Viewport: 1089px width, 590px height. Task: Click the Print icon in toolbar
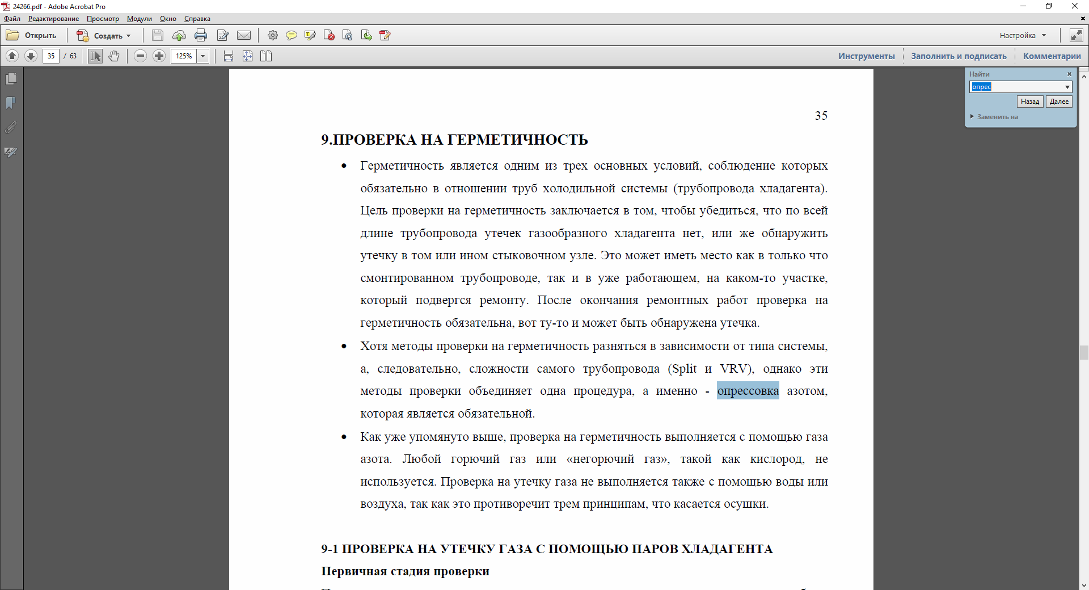point(201,36)
